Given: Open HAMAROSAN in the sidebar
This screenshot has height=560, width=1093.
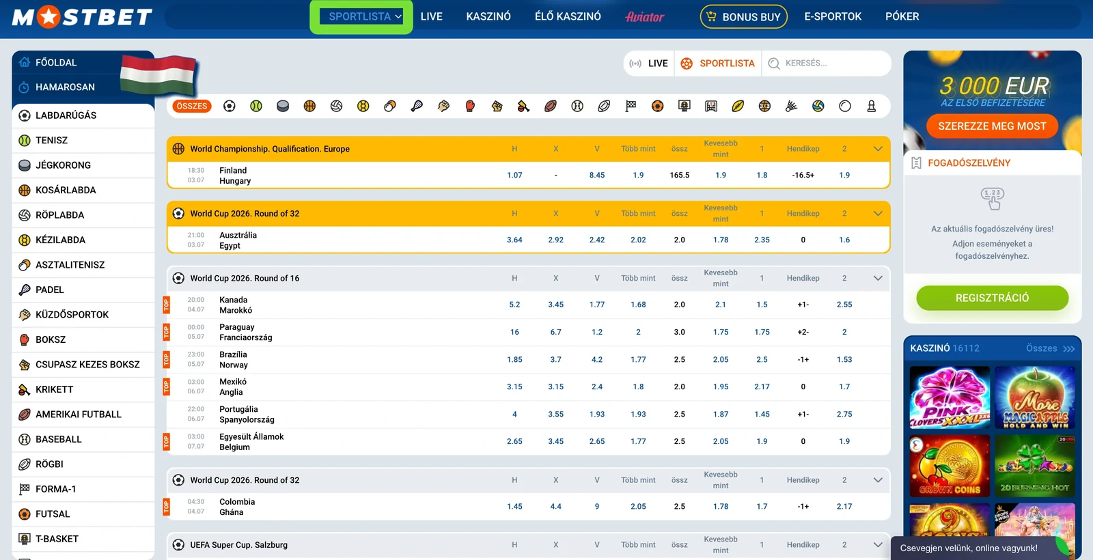Looking at the screenshot, I should click(x=83, y=87).
